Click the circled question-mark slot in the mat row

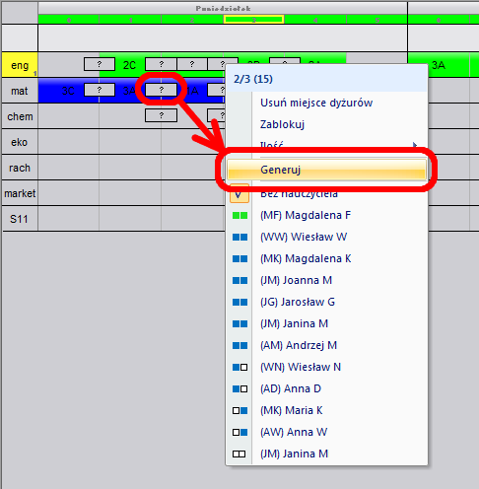[161, 90]
